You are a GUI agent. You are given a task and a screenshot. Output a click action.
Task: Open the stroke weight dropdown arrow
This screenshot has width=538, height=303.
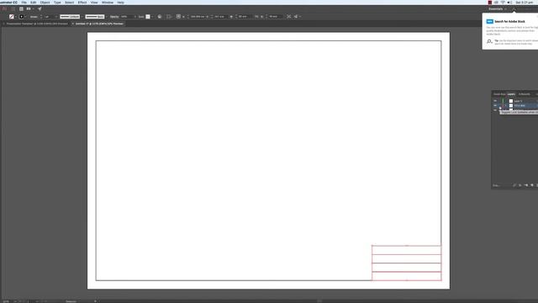tap(56, 17)
